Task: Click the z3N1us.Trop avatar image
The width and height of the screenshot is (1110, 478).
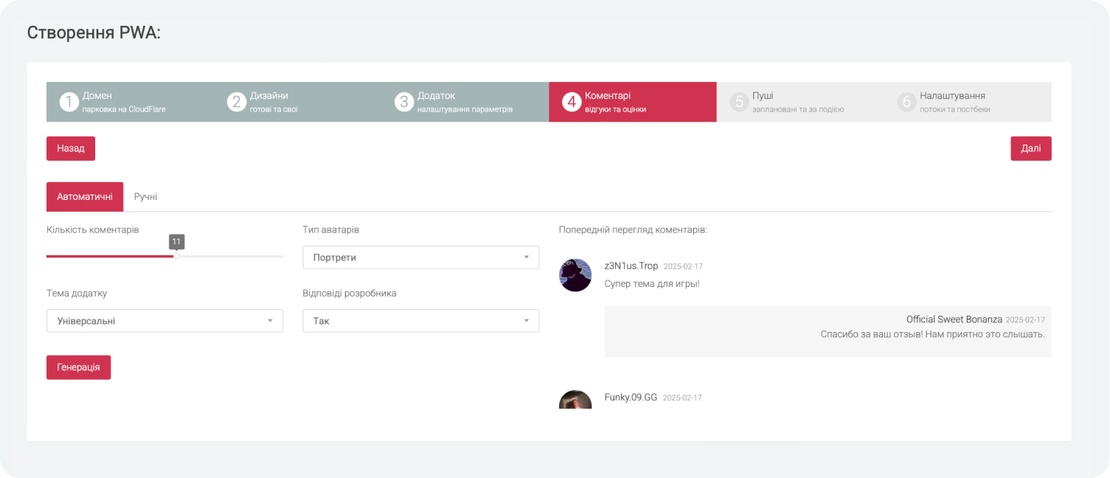Action: (575, 275)
